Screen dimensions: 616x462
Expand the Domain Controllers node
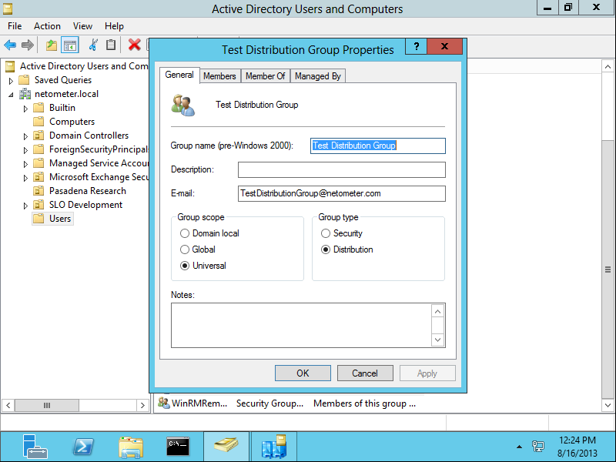[24, 135]
